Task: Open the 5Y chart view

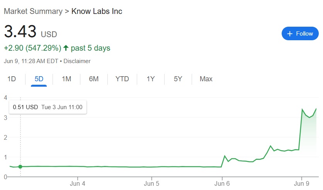Action: 178,79
